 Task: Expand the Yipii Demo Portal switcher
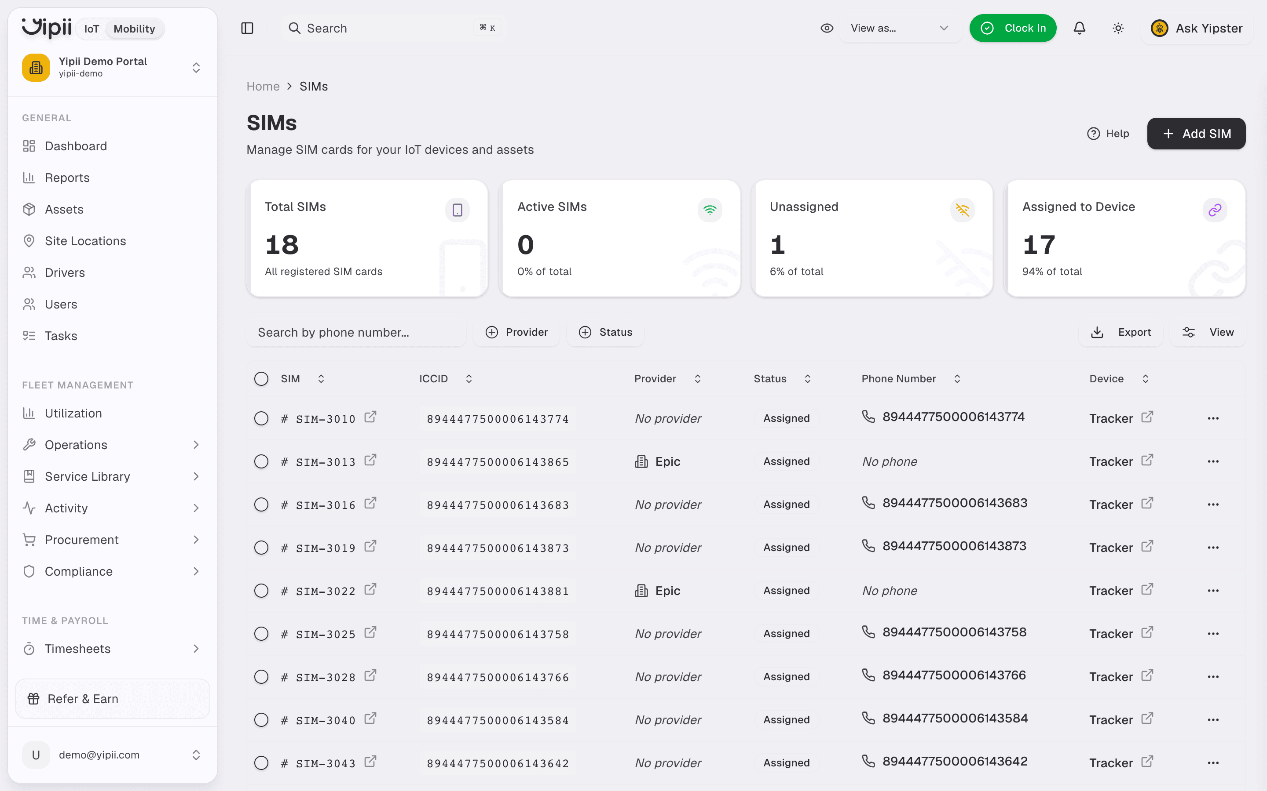click(x=112, y=68)
